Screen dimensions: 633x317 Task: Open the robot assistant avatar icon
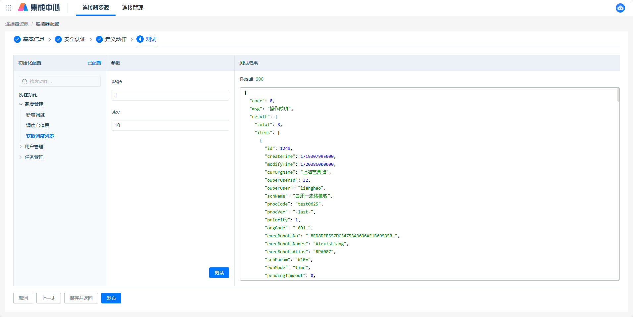click(x=620, y=8)
